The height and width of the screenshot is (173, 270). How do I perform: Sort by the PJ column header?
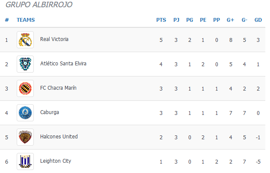(x=176, y=20)
